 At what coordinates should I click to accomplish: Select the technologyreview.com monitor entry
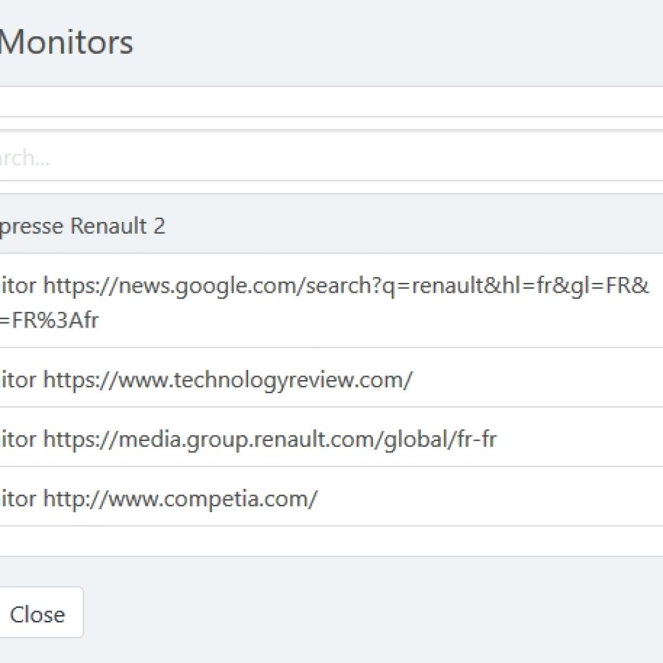click(x=331, y=378)
